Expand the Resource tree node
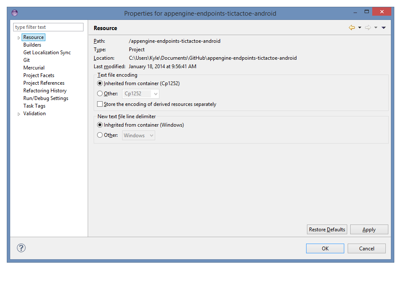Viewport: 407px width, 305px height. 19,38
